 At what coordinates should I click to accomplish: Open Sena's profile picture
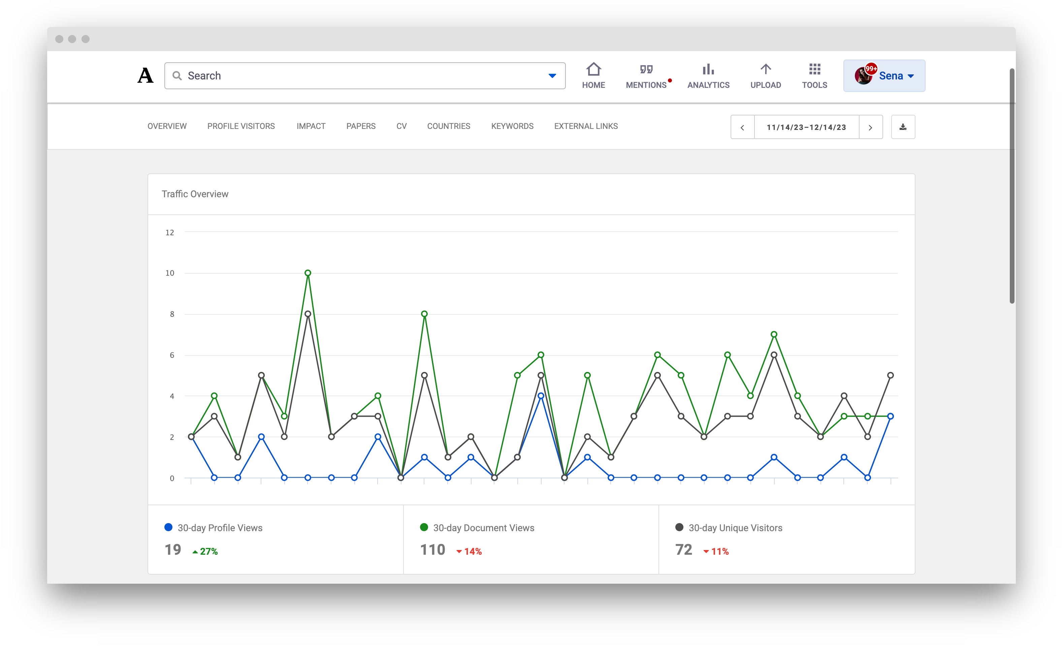click(863, 75)
